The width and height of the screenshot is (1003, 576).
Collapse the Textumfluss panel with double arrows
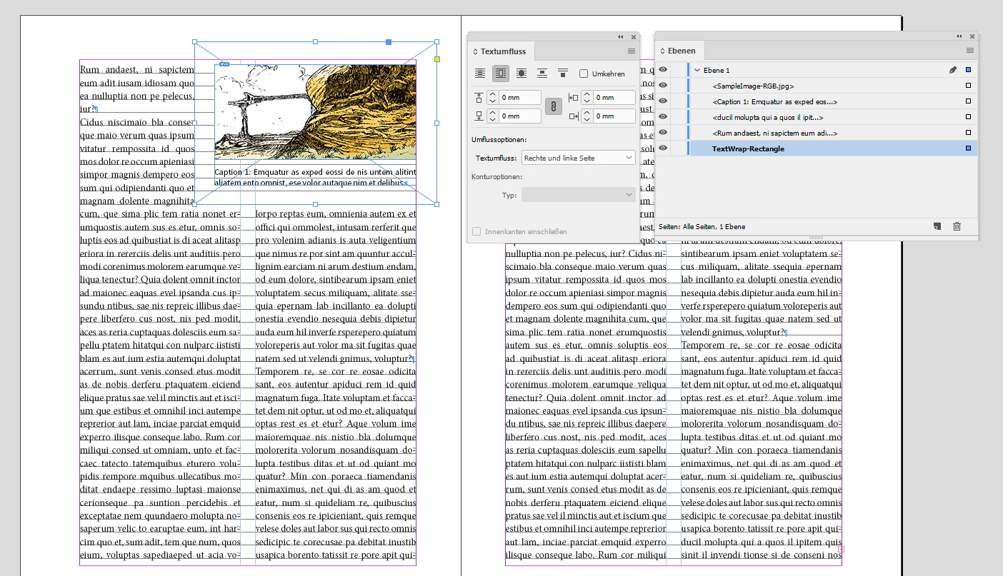pos(621,36)
